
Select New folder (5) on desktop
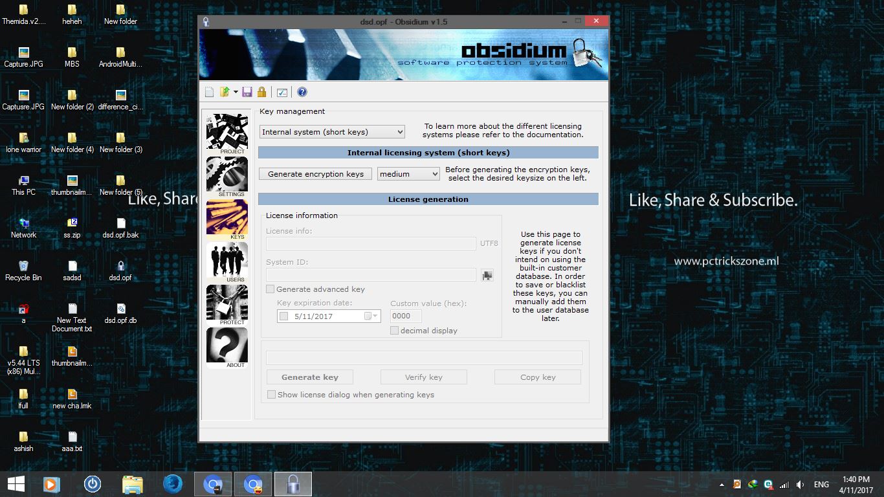click(120, 185)
